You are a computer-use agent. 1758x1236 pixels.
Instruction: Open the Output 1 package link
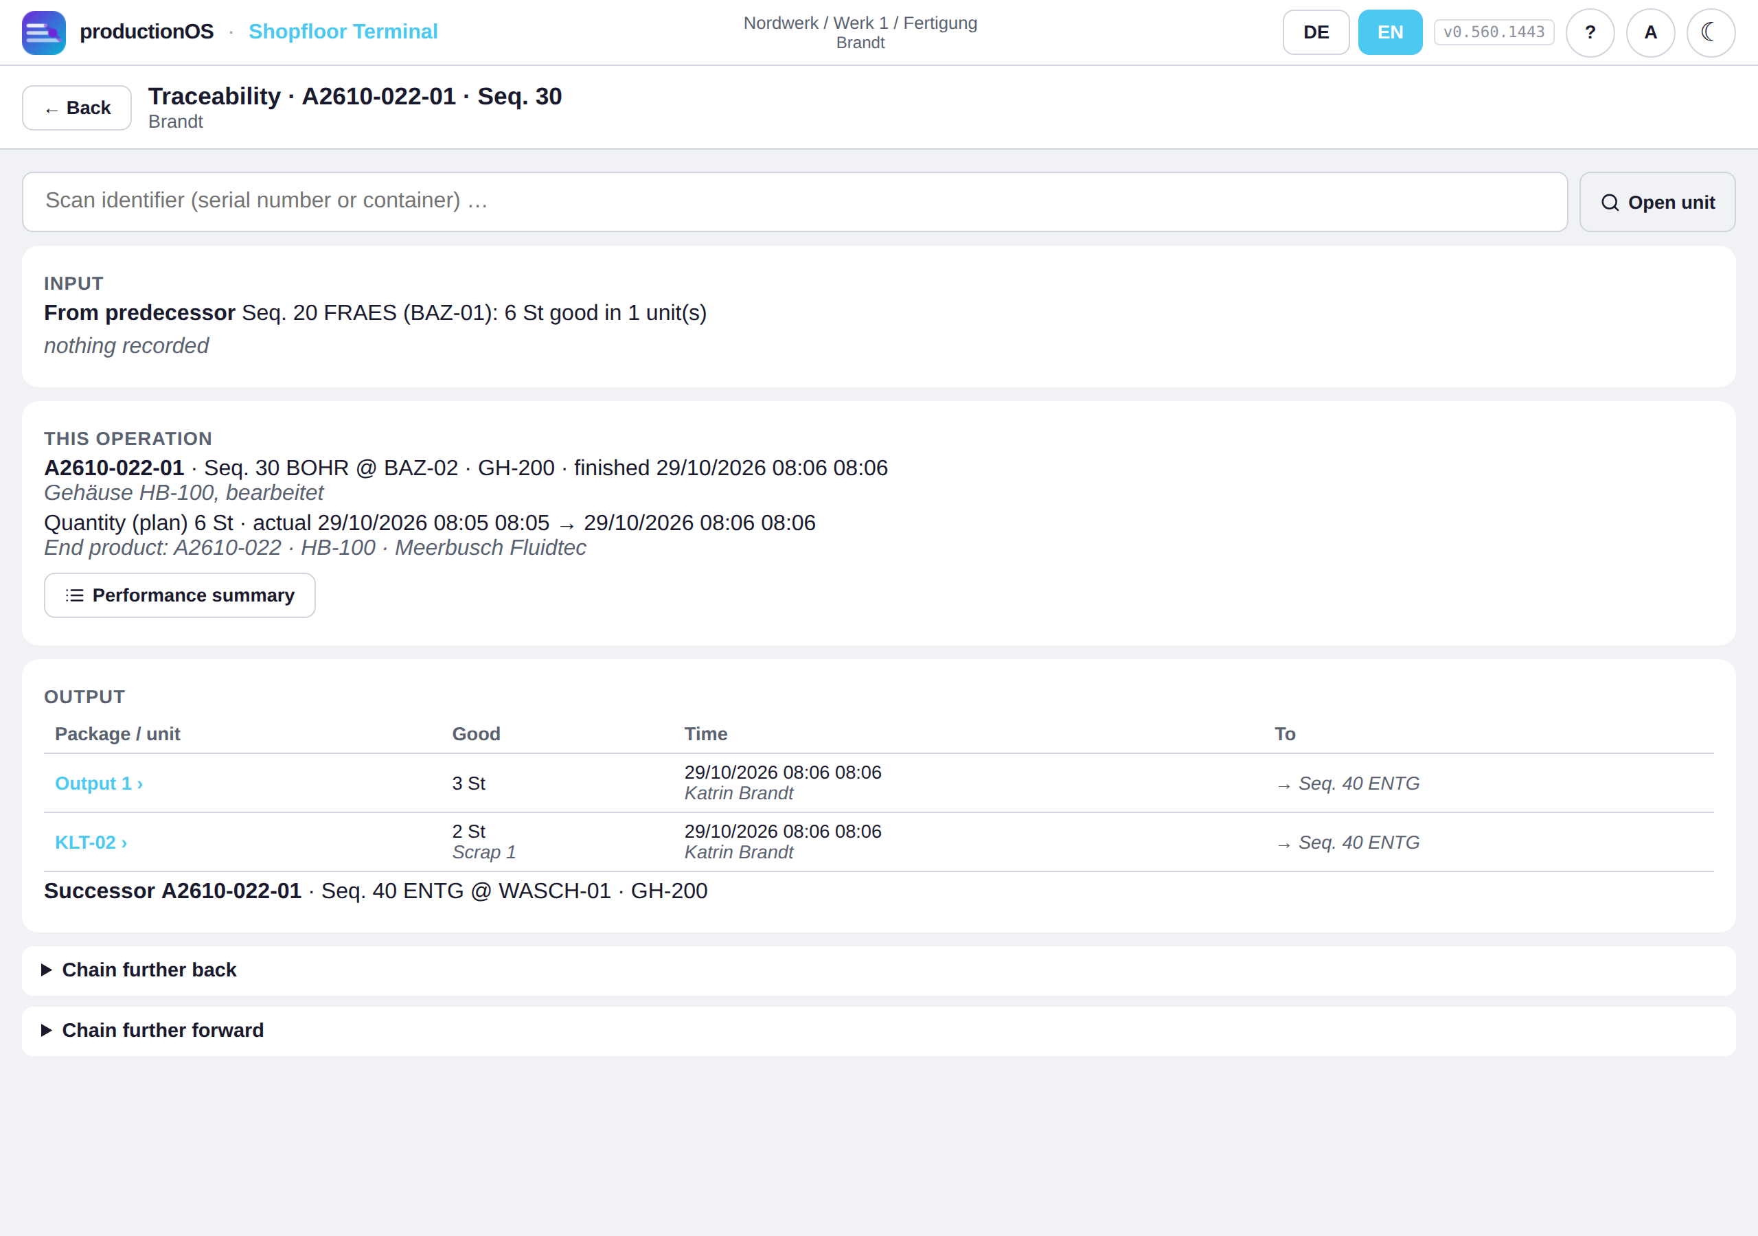click(99, 783)
